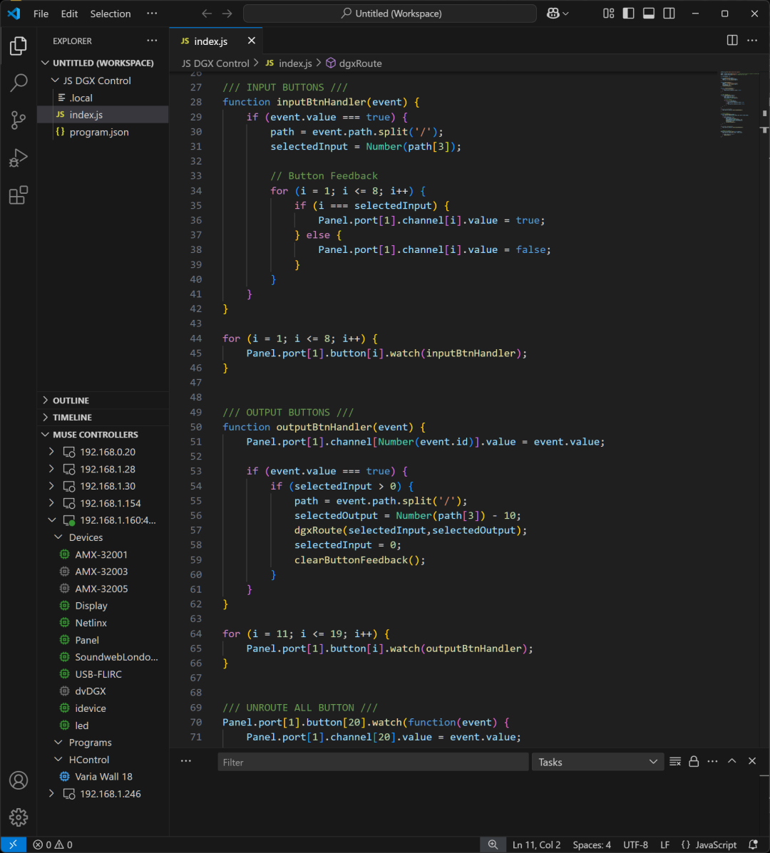Select the index.js editor tab
This screenshot has height=853, width=770.
click(210, 41)
